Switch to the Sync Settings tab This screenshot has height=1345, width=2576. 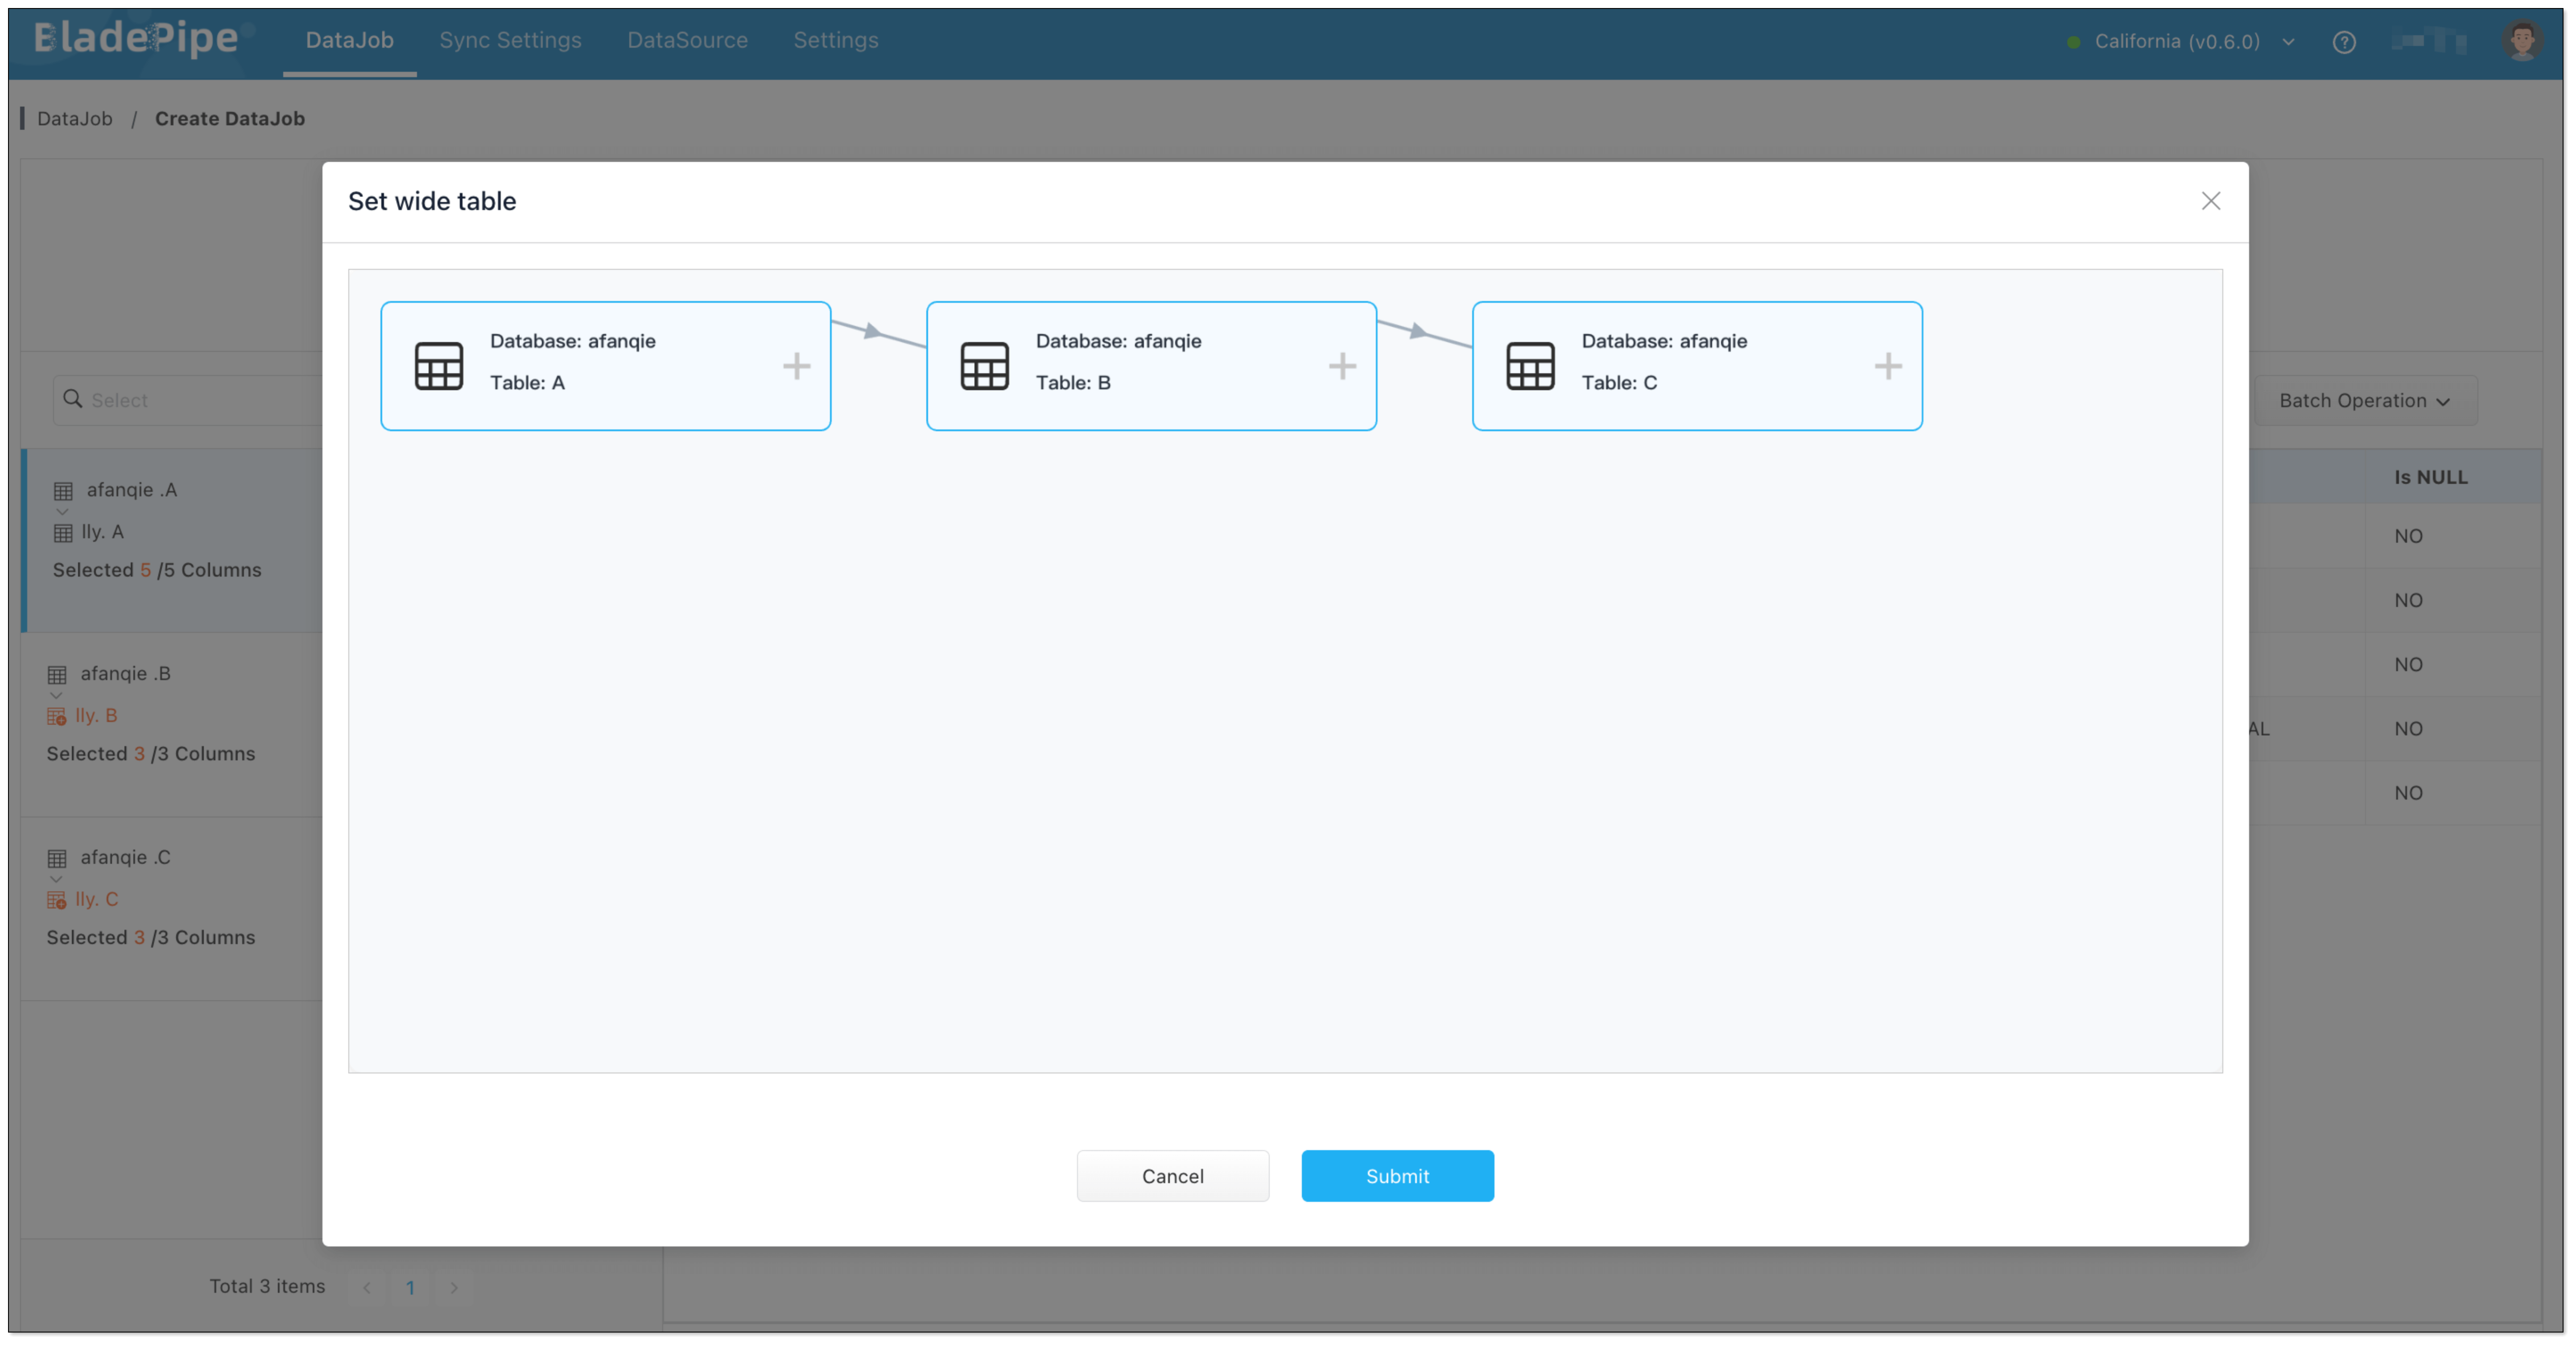[510, 40]
